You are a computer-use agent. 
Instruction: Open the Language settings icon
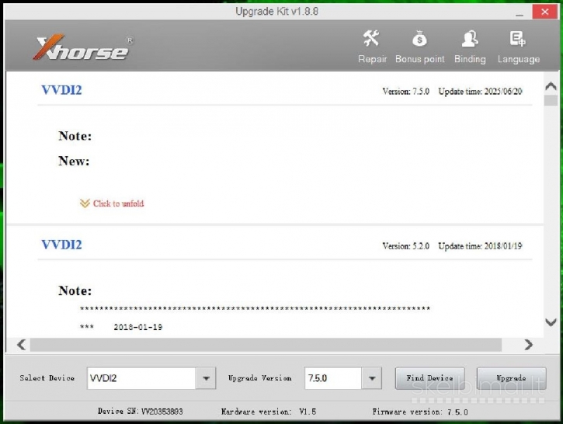[518, 39]
